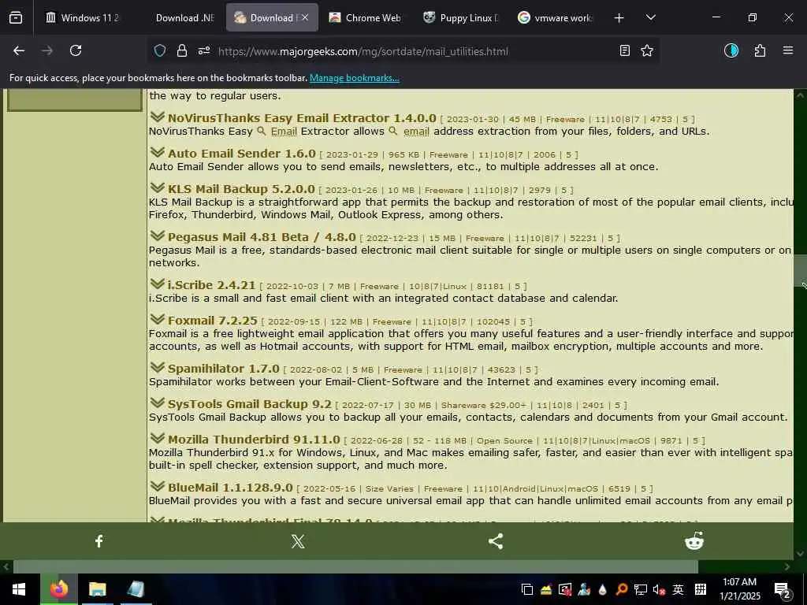Expand Spamihilator entry chevron
This screenshot has height=605, width=807.
pos(157,367)
